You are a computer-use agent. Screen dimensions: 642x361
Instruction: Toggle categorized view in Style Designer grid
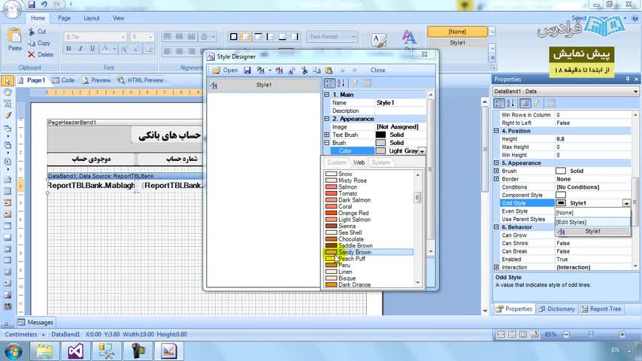329,83
